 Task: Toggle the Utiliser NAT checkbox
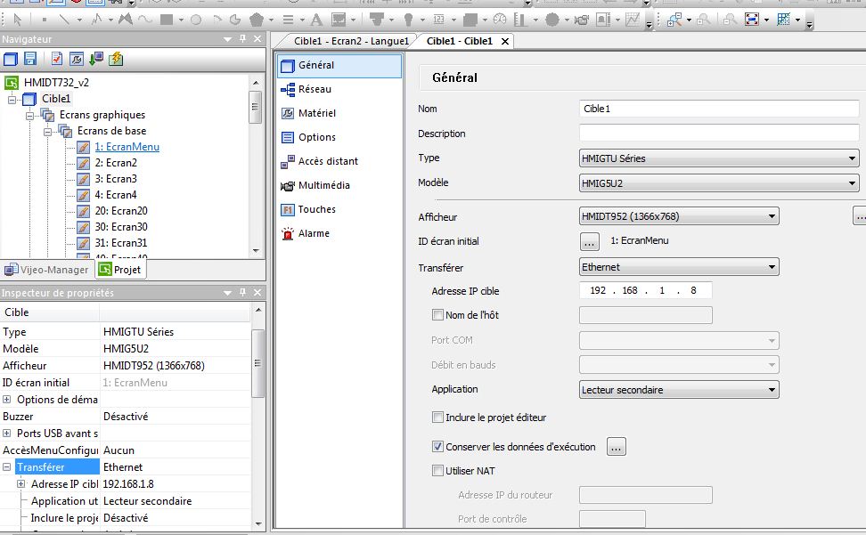pos(437,471)
